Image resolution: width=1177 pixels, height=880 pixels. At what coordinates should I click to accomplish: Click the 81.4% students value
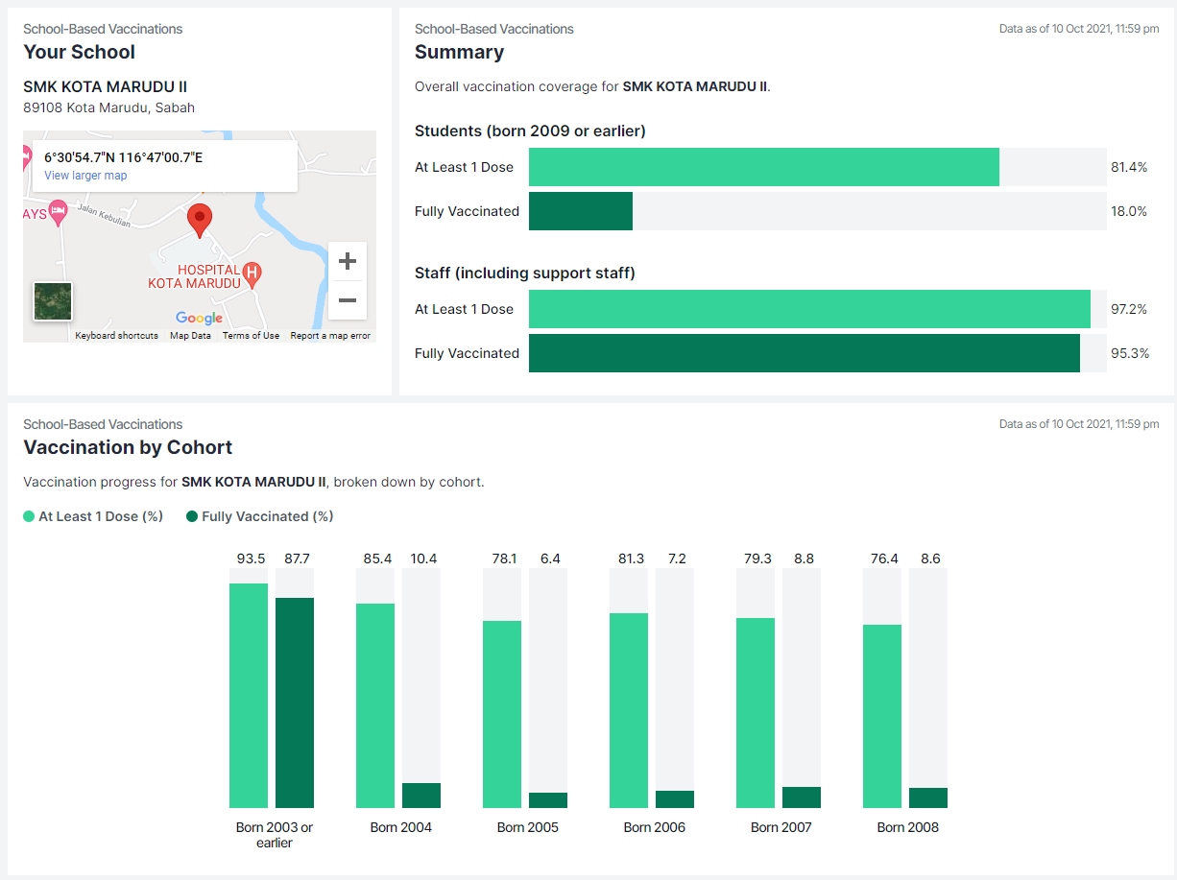coord(1129,167)
